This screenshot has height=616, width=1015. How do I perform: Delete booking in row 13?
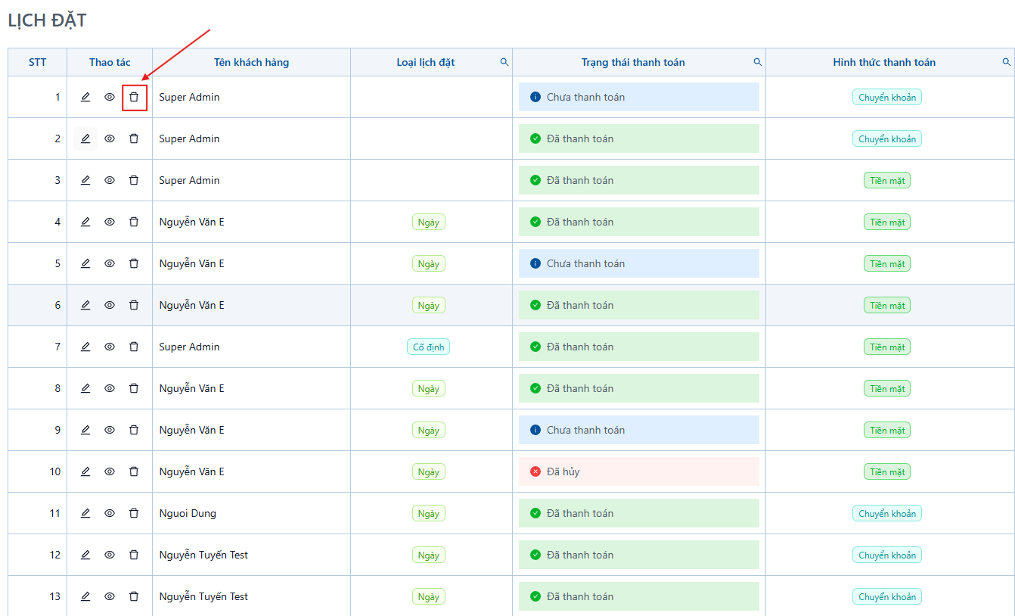[x=134, y=596]
